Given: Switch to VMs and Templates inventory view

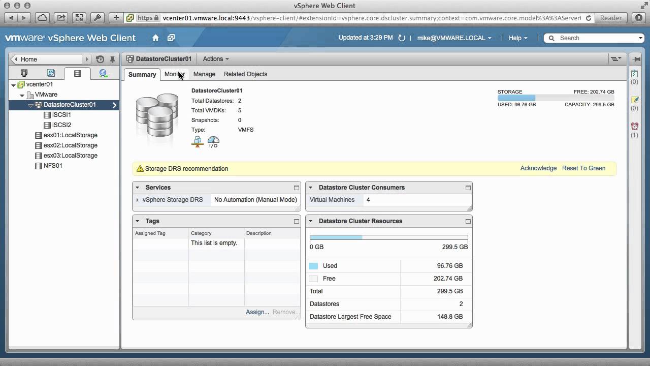Looking at the screenshot, I should (51, 73).
